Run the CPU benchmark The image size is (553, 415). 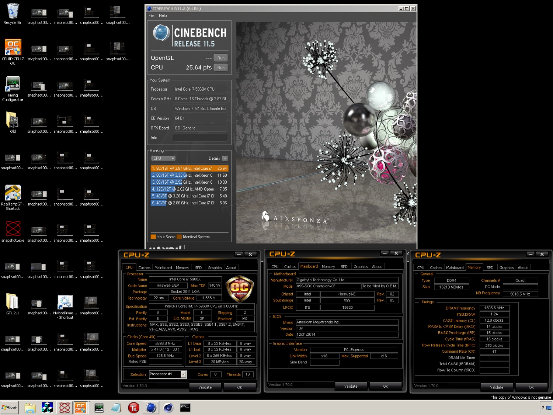221,68
